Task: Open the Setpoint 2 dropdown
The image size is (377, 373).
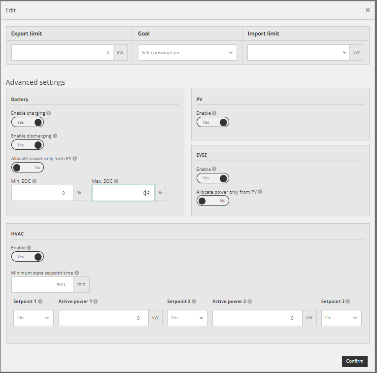Action: tap(187, 318)
